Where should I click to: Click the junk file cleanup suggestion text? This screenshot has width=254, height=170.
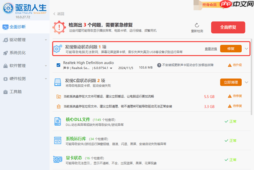[118, 106]
